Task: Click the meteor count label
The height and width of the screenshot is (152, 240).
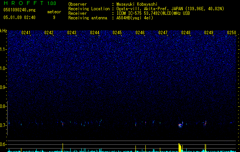Action: (x=54, y=12)
